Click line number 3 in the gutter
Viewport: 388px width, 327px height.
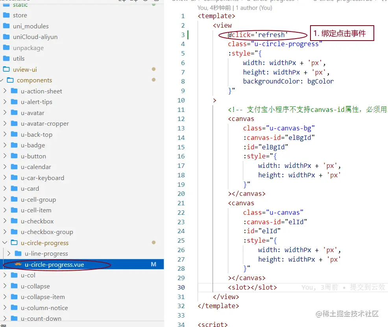click(x=183, y=35)
